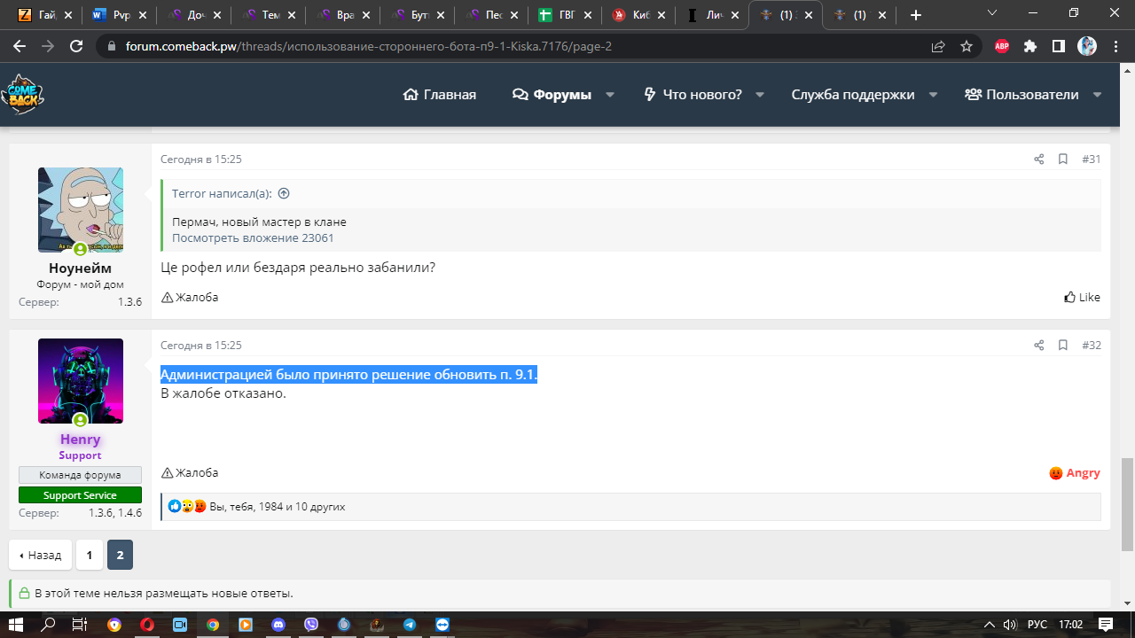Click the ComeBack forum logo
1135x638 pixels.
[22, 95]
